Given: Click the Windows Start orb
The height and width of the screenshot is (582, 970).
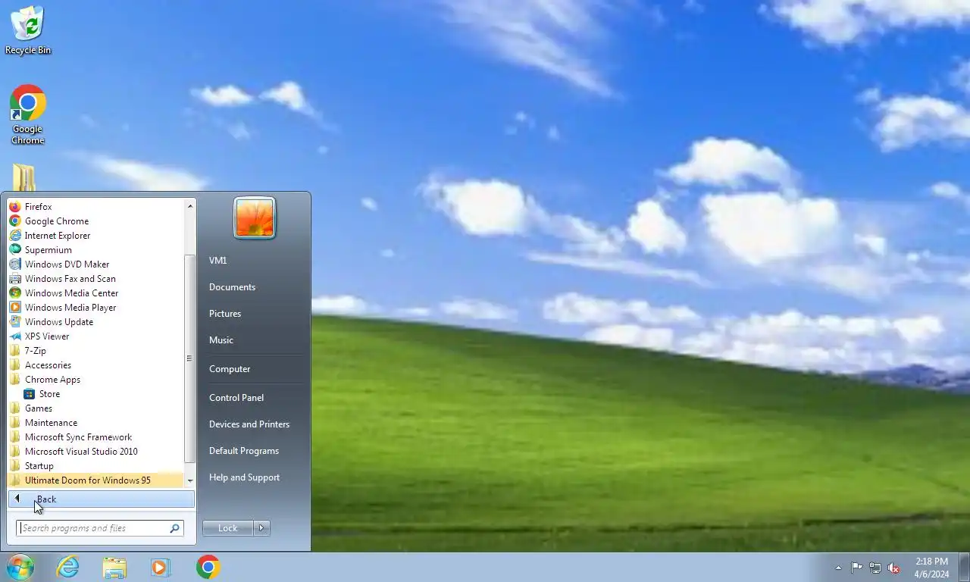Looking at the screenshot, I should [x=20, y=567].
